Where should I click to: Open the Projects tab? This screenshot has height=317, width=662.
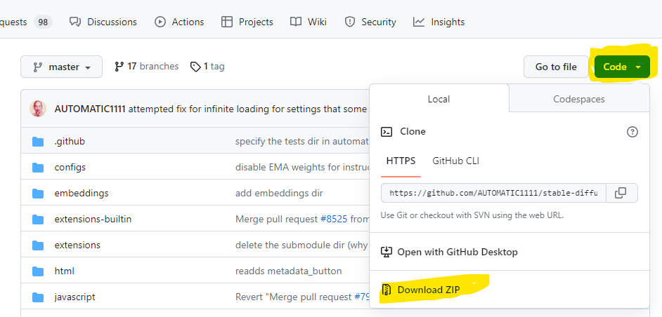247,22
